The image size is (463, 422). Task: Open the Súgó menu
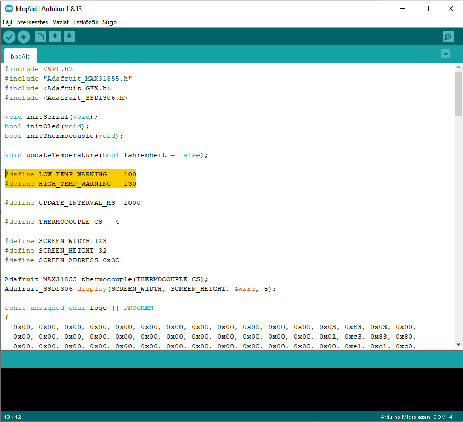point(109,22)
